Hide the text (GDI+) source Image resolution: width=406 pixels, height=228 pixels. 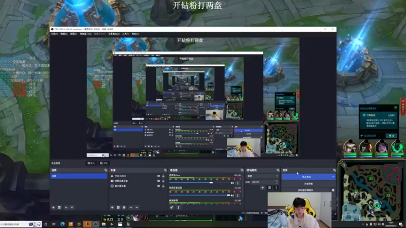[158, 176]
